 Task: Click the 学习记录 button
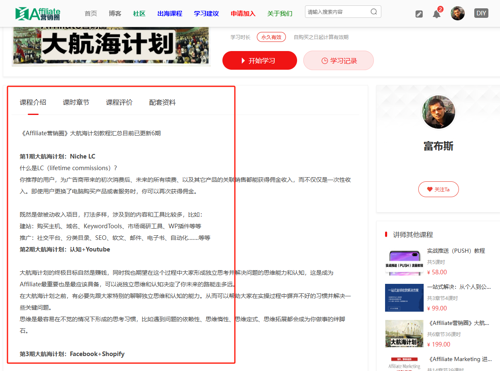coord(339,61)
